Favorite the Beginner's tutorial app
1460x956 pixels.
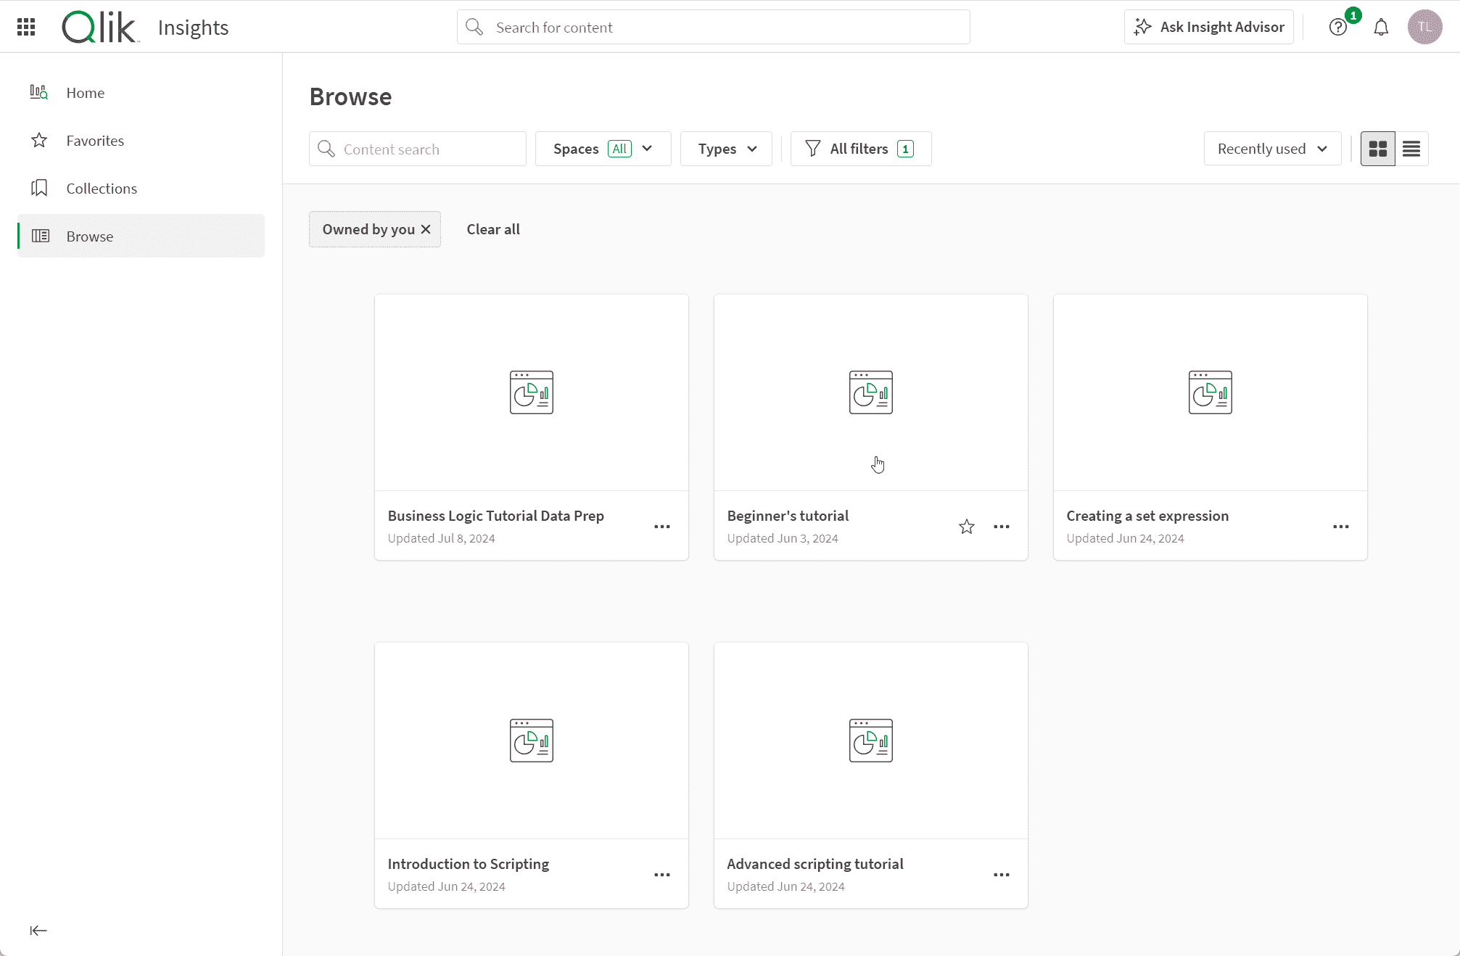pos(966,527)
